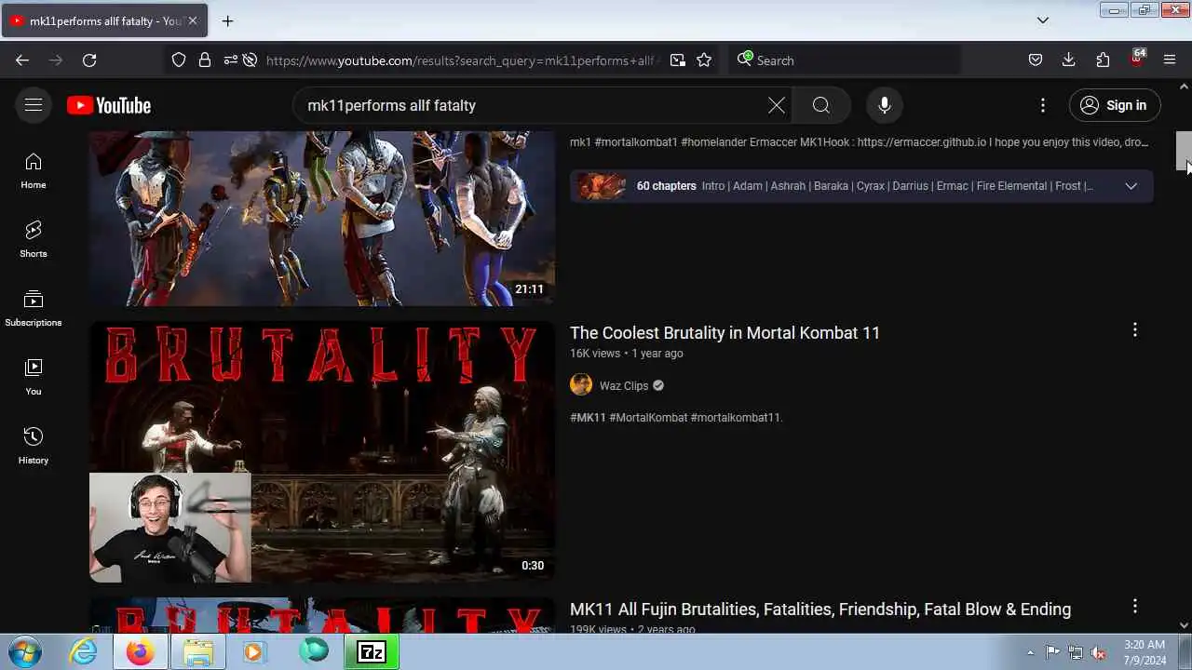Open History in the sidebar

(x=34, y=446)
